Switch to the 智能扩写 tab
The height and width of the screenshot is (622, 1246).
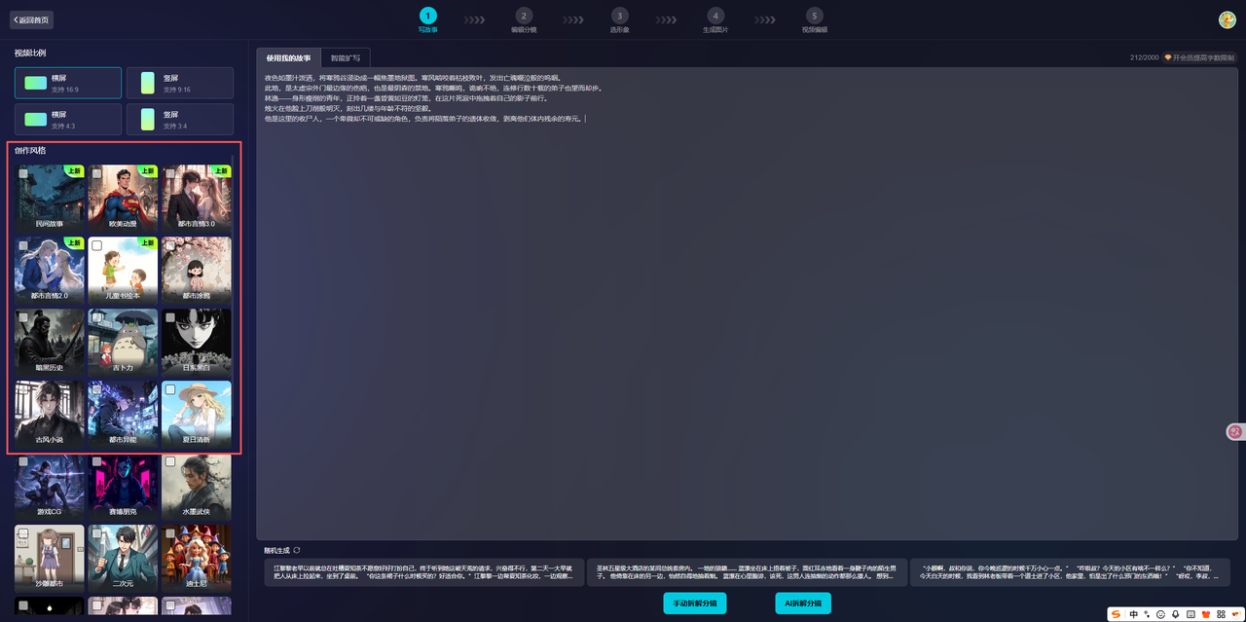click(345, 58)
